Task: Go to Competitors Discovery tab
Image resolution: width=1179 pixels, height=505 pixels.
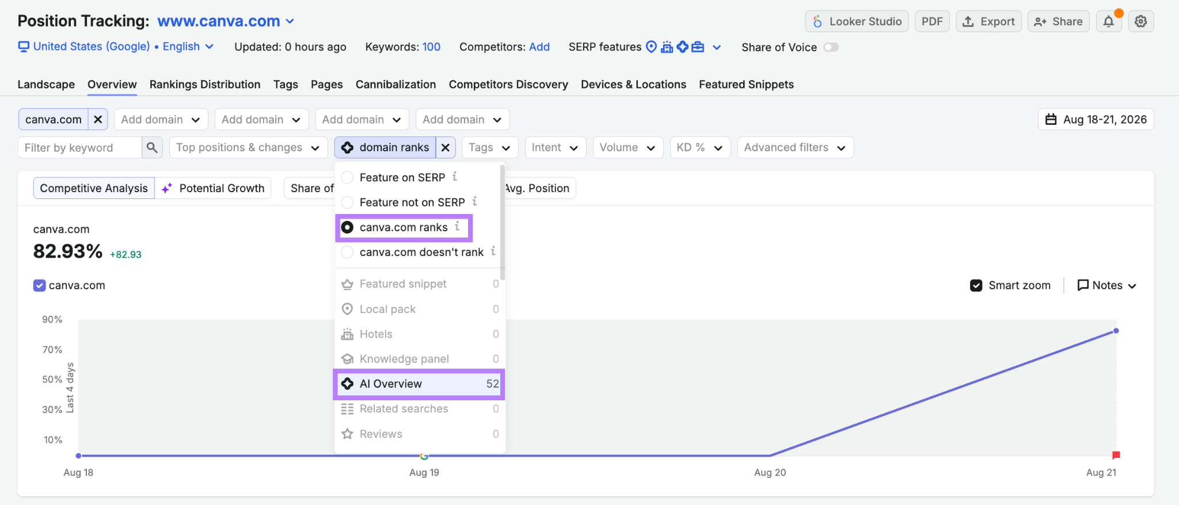Action: [508, 85]
